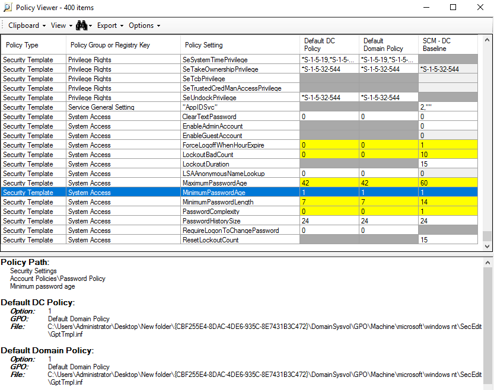Click the Default Domain Policy GPO link

tap(79, 367)
